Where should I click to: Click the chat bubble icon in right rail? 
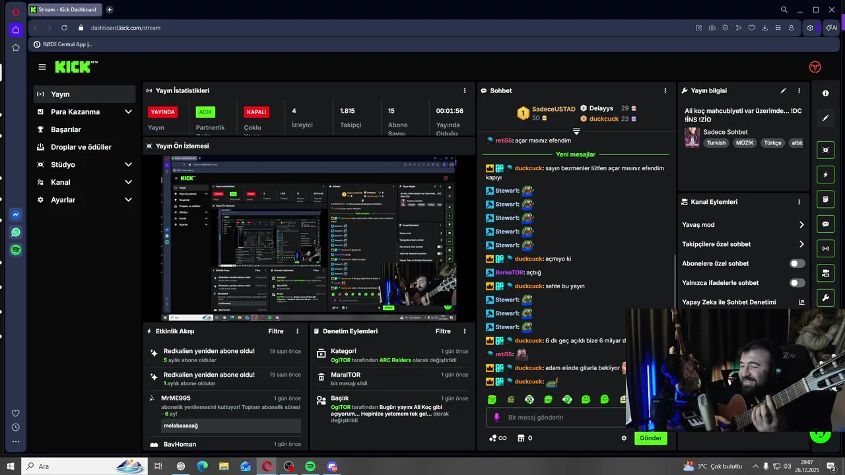coord(825,224)
